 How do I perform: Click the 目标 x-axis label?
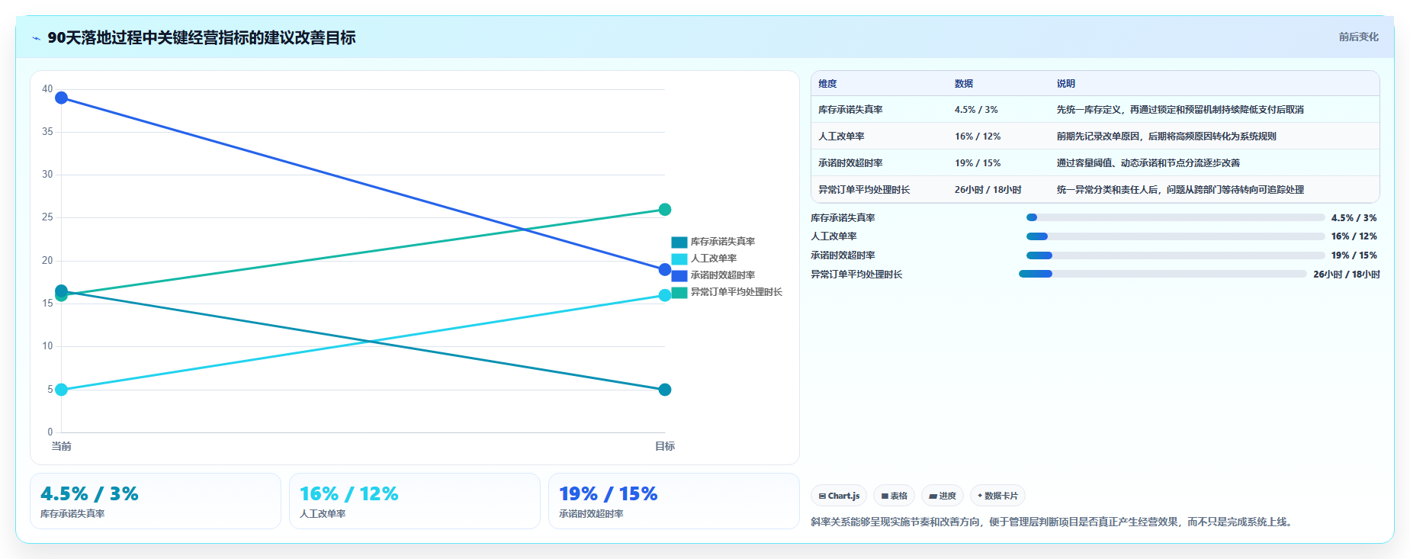(x=665, y=446)
